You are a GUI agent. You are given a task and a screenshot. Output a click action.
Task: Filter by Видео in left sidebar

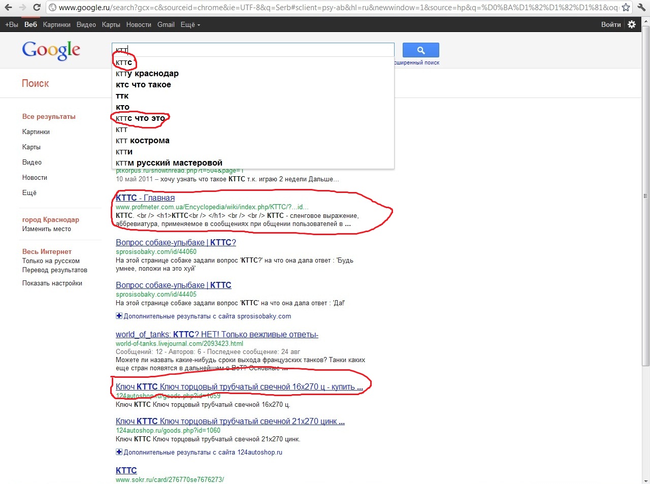(32, 162)
